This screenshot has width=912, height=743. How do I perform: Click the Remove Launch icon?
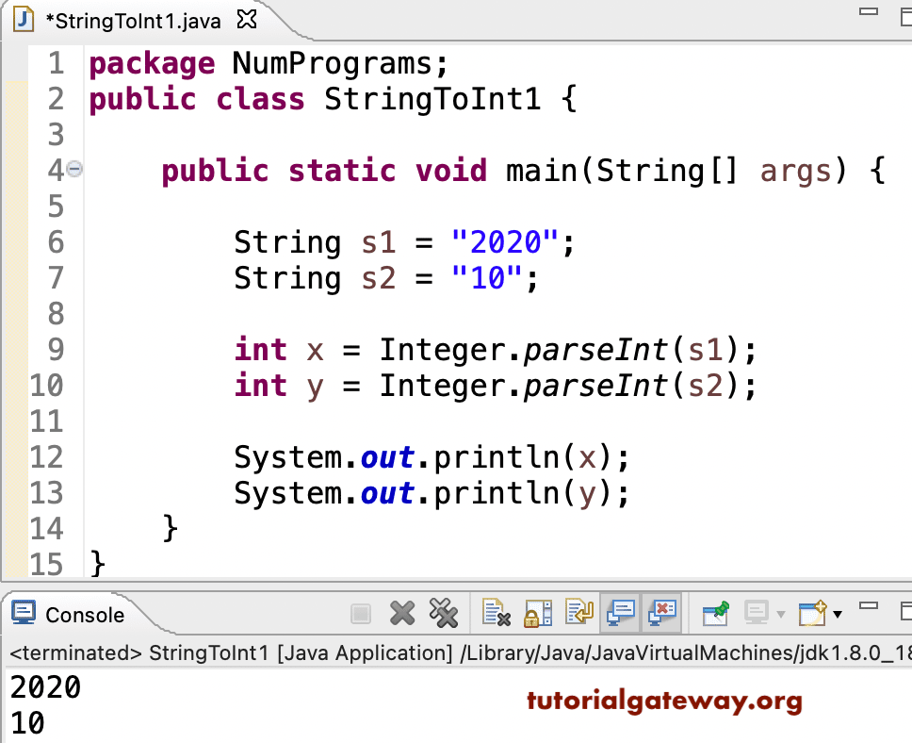(x=403, y=613)
